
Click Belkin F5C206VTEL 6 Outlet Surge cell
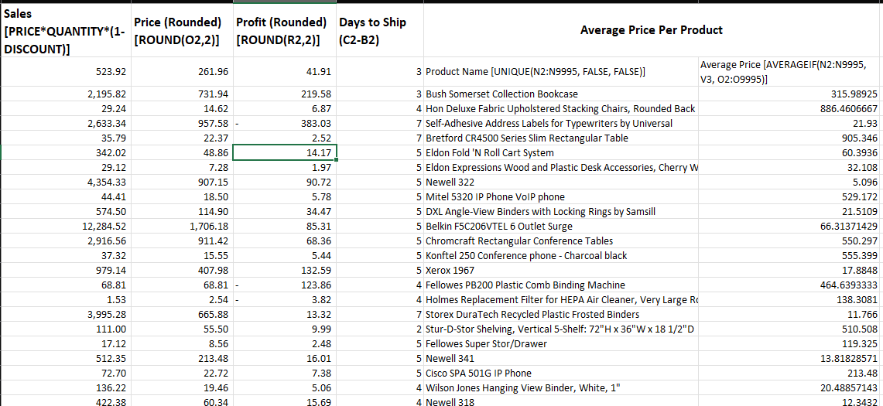coord(561,226)
